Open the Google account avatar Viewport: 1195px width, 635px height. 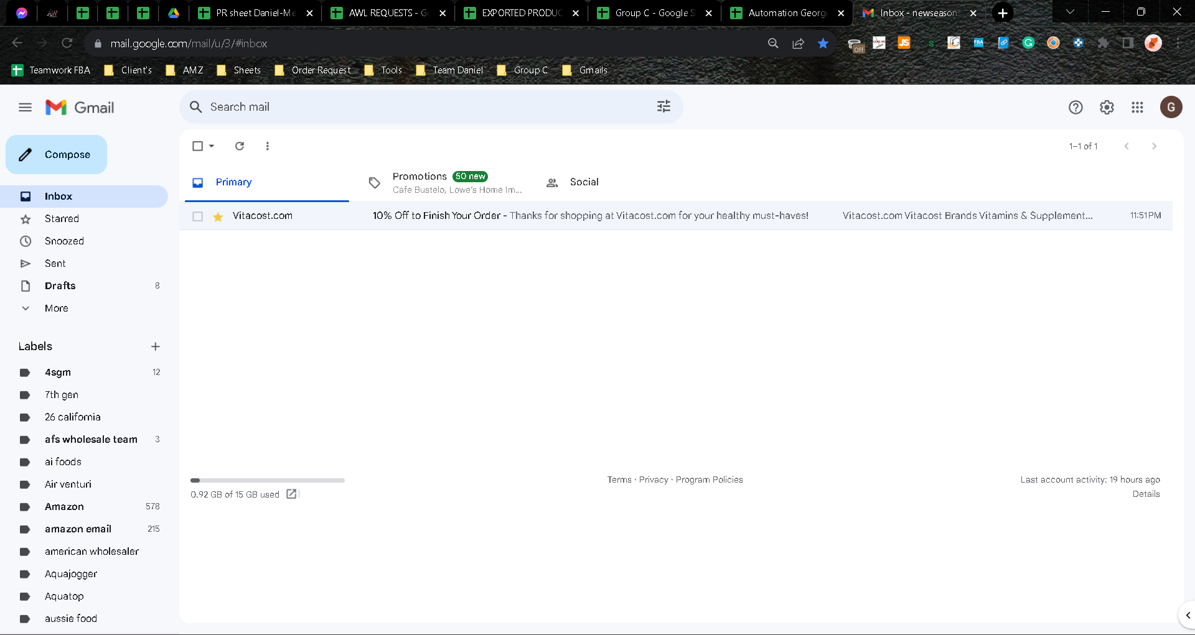click(x=1171, y=107)
